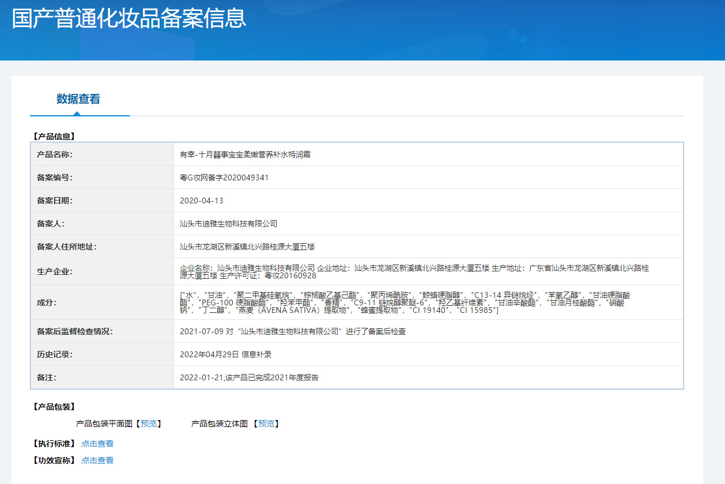Screen dimensions: 725x484
Task: Click remark 2022-01-21 annual report text
Action: (x=249, y=377)
